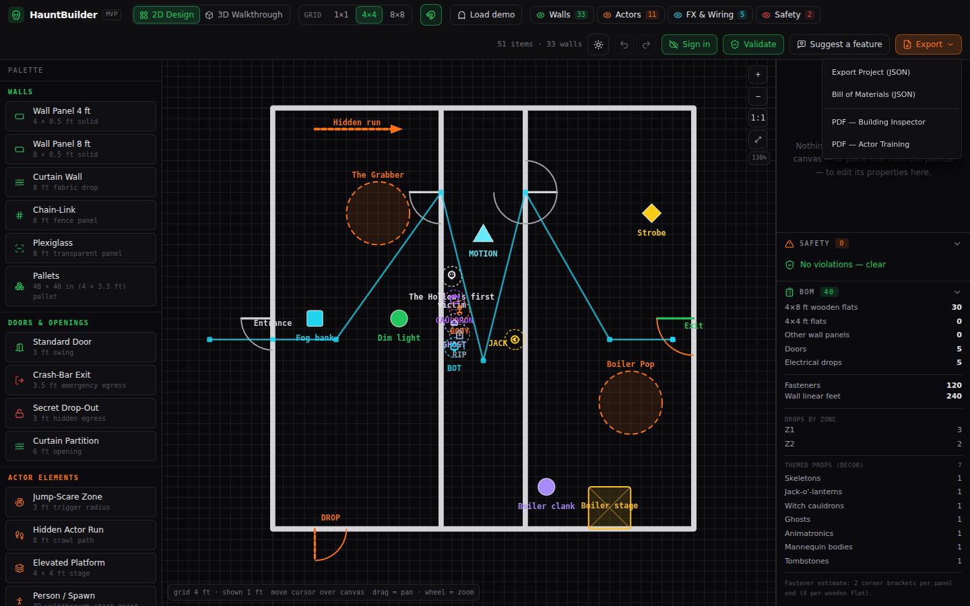Pick the Secret Drop-Out egress tool

81,413
